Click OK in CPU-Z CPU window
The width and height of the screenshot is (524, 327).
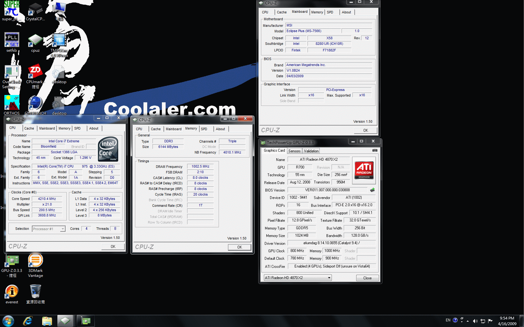(113, 247)
